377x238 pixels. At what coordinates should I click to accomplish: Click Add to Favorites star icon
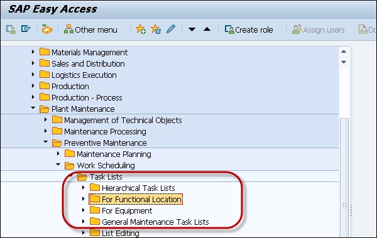click(x=141, y=30)
